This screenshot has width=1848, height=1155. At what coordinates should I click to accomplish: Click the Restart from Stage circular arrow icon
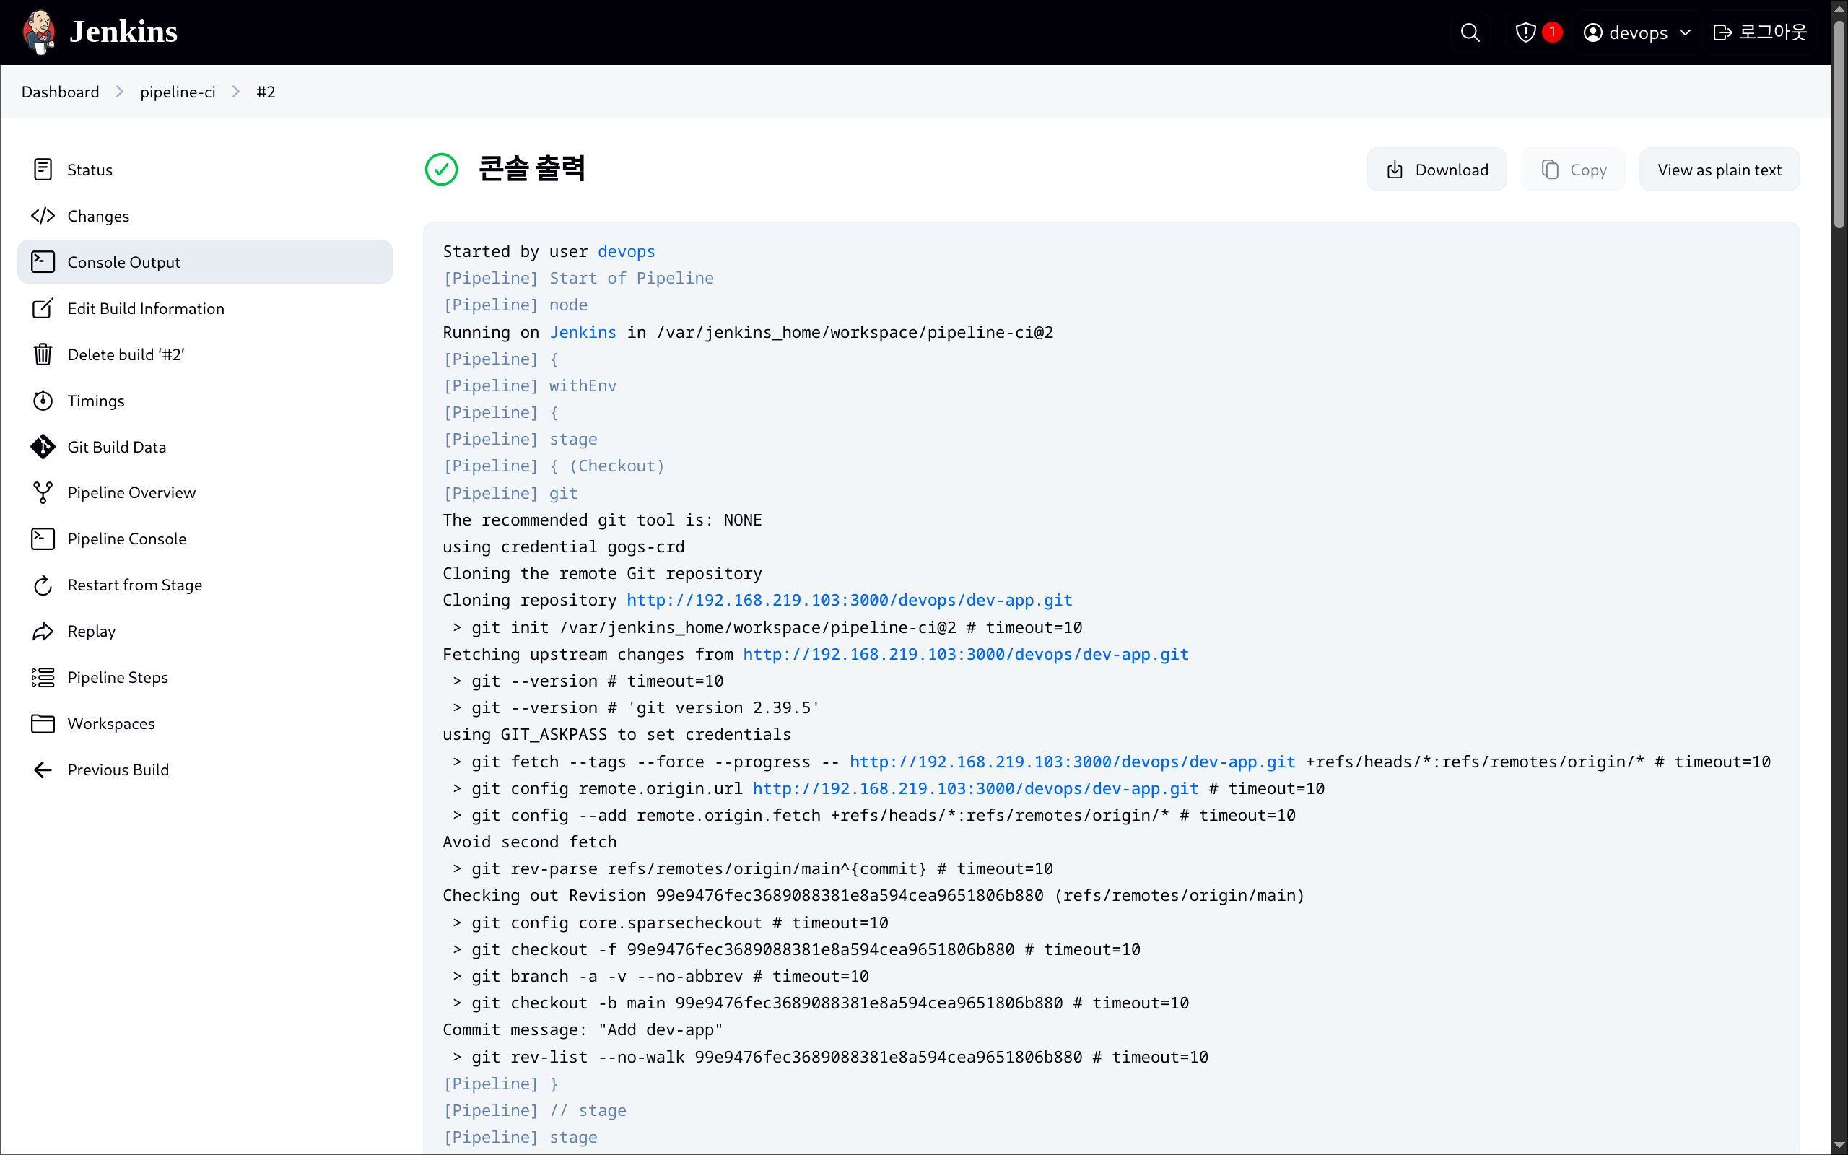(43, 585)
